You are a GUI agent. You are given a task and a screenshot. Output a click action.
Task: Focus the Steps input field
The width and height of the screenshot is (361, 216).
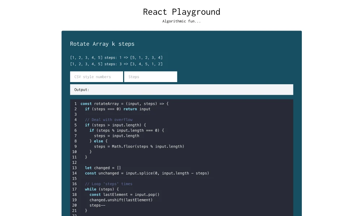(151, 77)
